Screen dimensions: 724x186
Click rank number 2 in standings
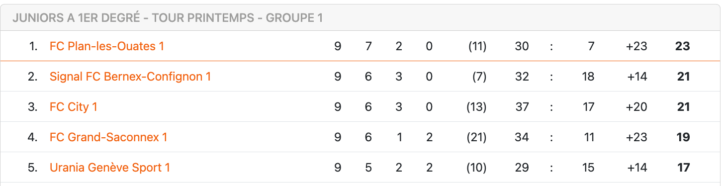33,77
